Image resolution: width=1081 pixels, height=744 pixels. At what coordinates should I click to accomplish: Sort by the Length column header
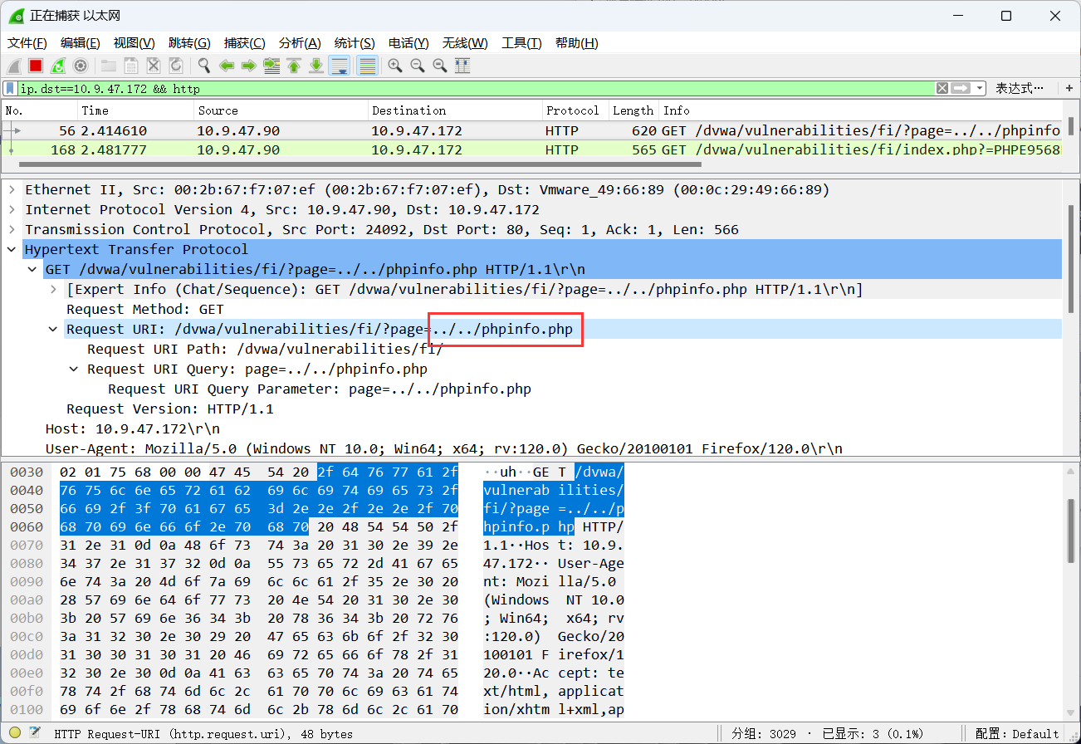click(633, 110)
